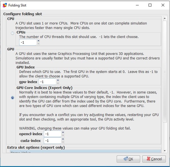170x167 pixels.
Task: Increase the cuda-index value
Action: point(63,139)
